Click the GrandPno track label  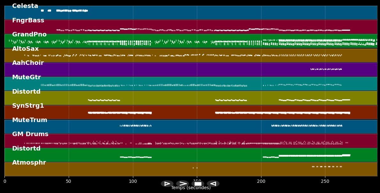pos(29,35)
